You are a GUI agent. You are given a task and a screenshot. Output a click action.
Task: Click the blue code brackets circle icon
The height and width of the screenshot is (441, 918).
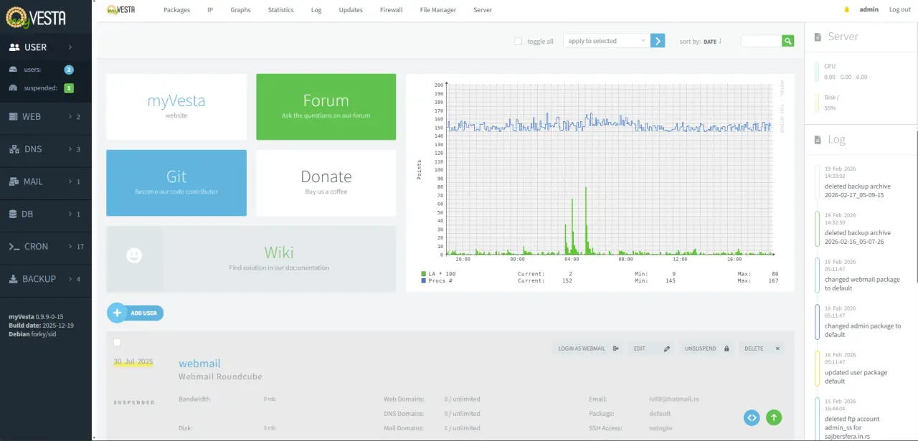click(x=752, y=417)
